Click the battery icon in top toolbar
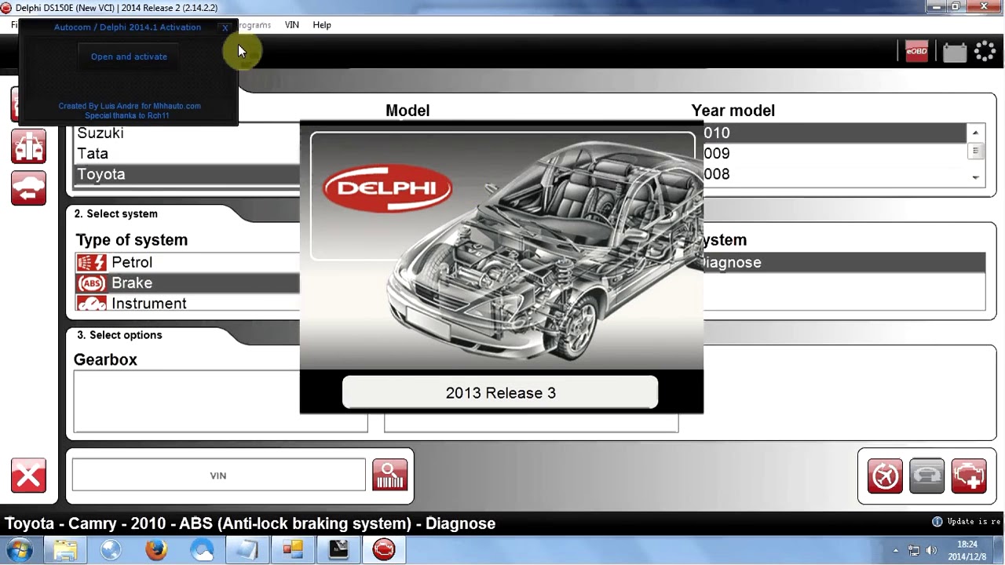The image size is (1005, 565). (955, 53)
